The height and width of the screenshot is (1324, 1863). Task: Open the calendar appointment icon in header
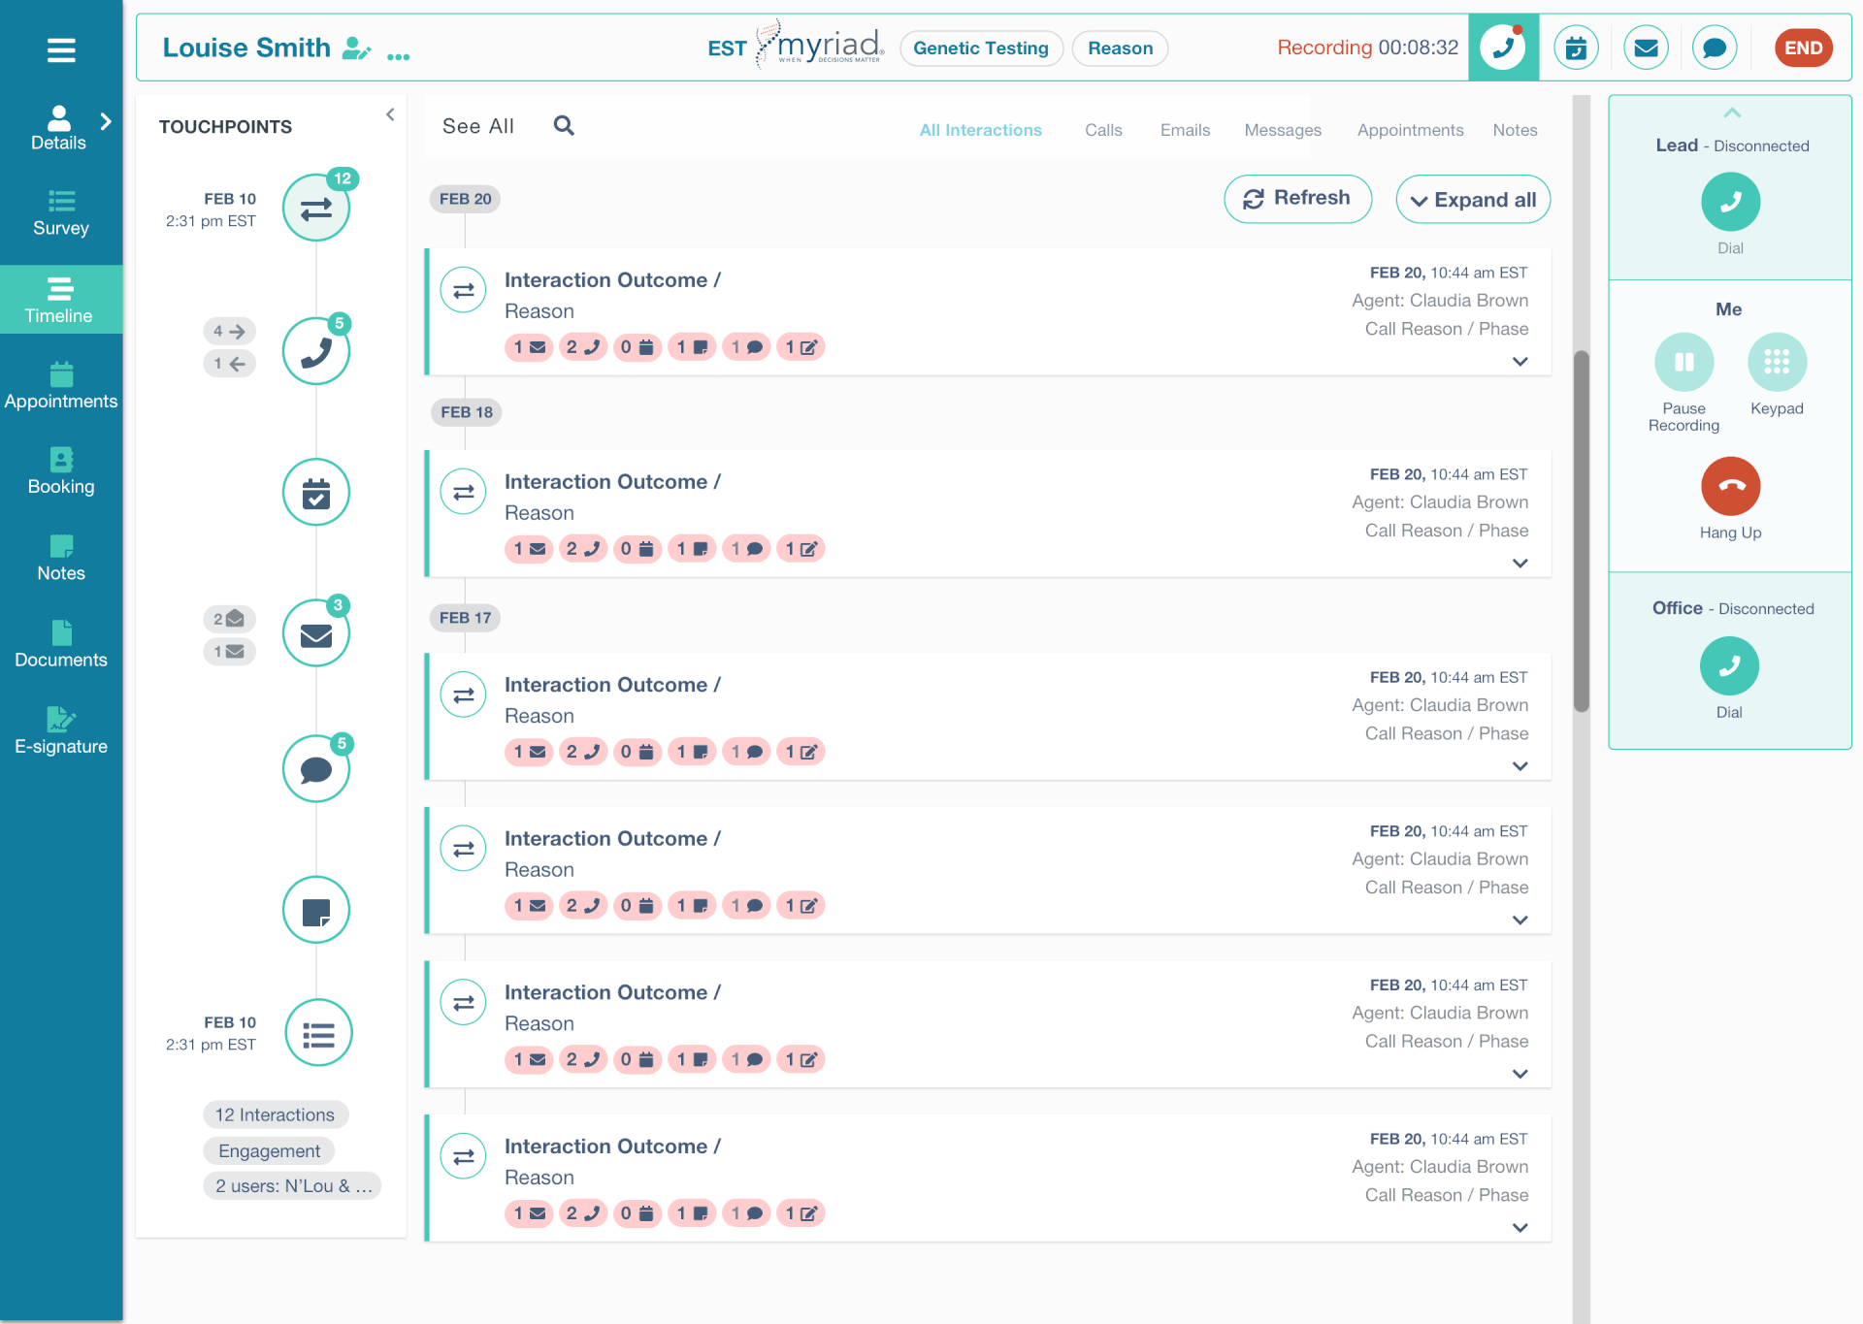(1576, 48)
